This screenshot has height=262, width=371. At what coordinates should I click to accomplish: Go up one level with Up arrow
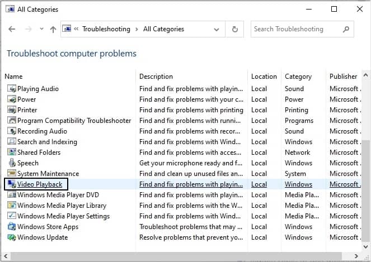(x=53, y=29)
